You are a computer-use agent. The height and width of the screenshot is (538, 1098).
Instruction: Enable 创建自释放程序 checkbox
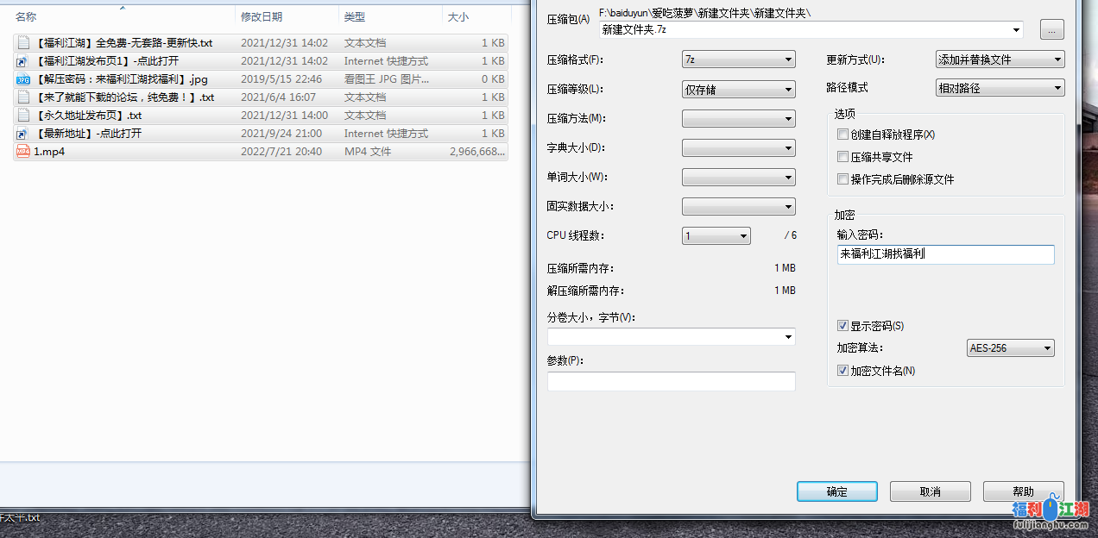click(843, 134)
